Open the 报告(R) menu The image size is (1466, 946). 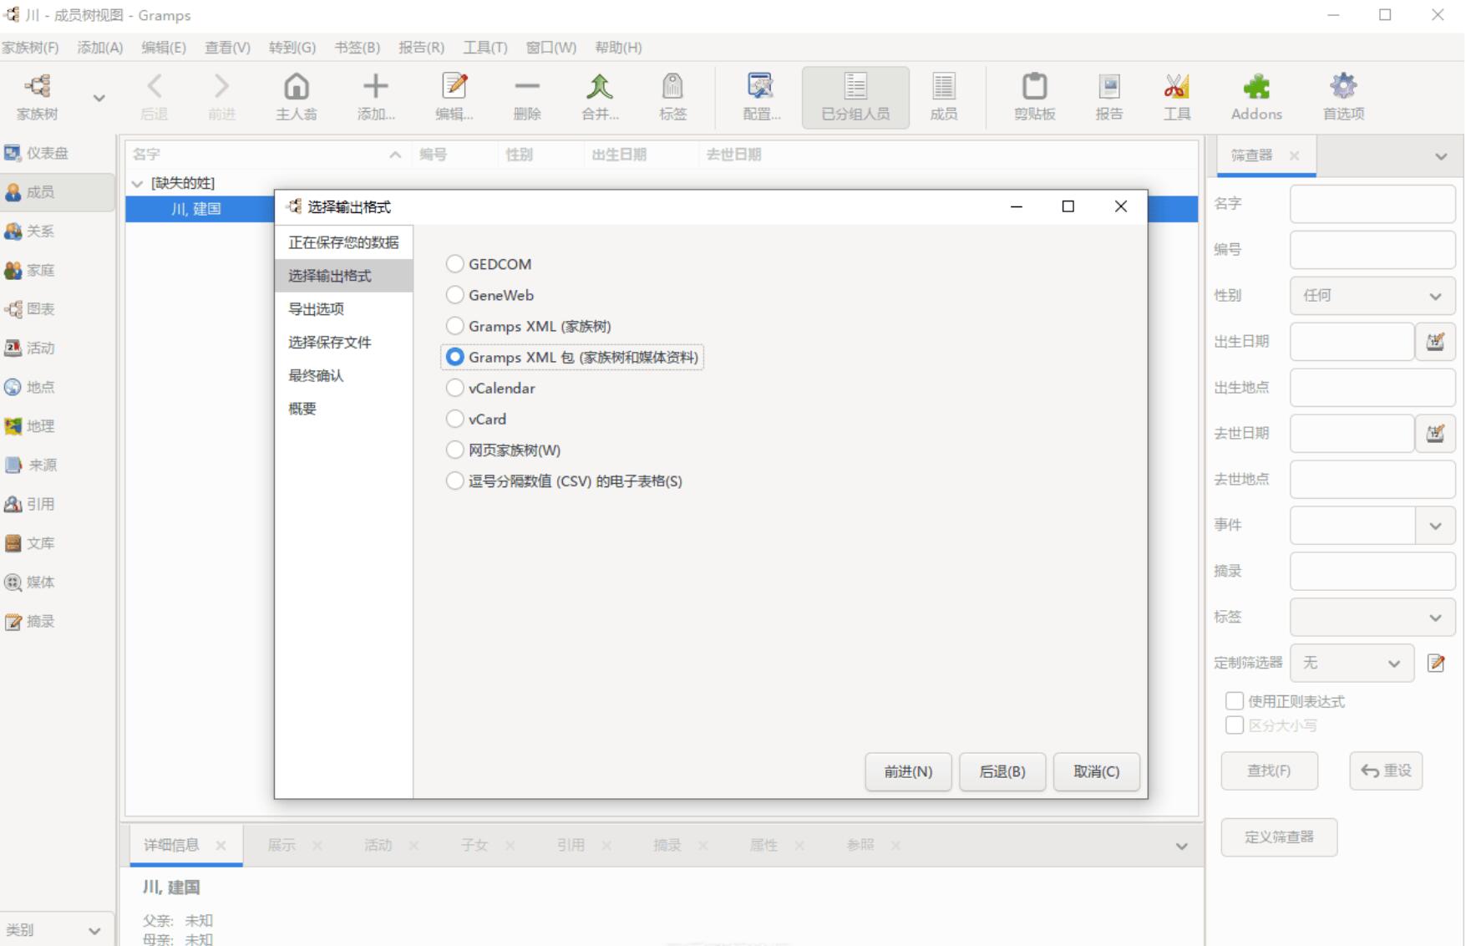point(421,48)
